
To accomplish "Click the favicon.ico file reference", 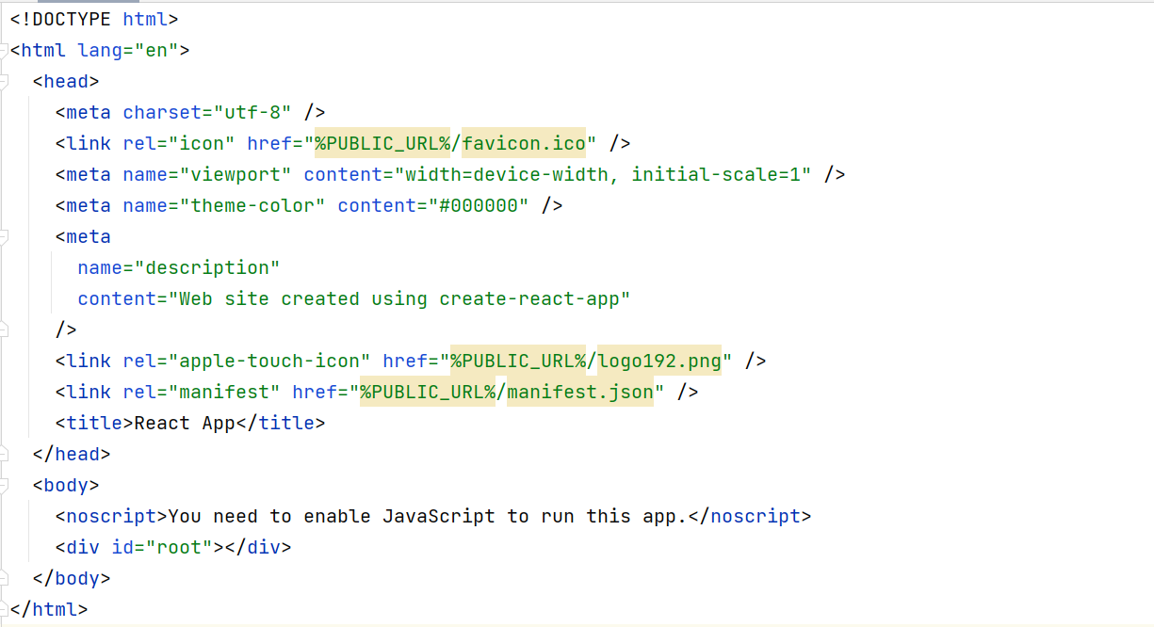I will click(523, 143).
